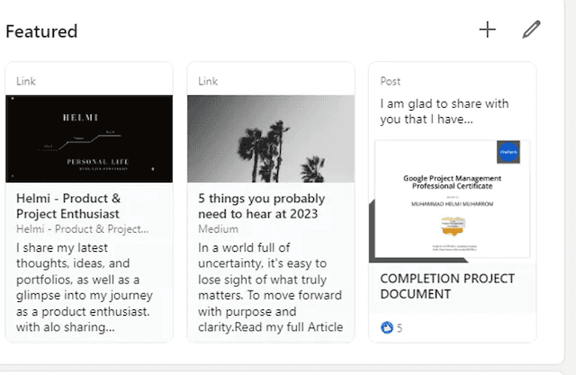The image size is (576, 375).
Task: Open 'COMPLETION PROJECT DOCUMENT' title
Action: 447,286
